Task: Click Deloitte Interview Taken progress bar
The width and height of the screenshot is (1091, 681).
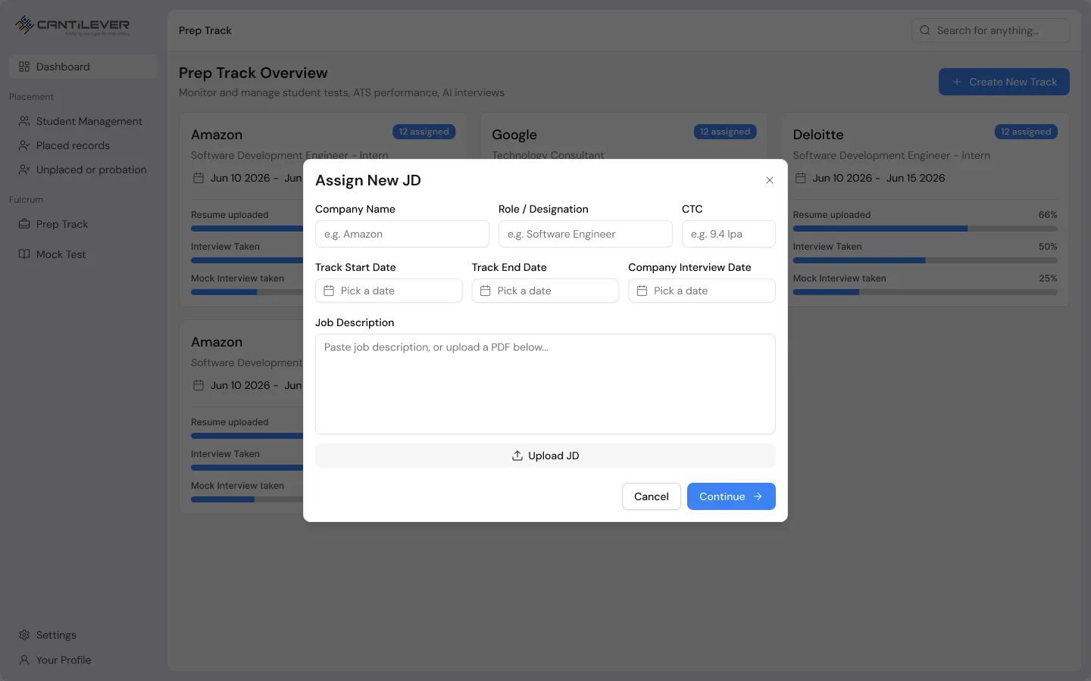Action: coord(925,260)
